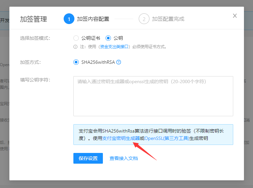Viewport: 253px width, 188px height.
Task: Open the OpenSSL(第三方工具) link
Action: click(167, 138)
